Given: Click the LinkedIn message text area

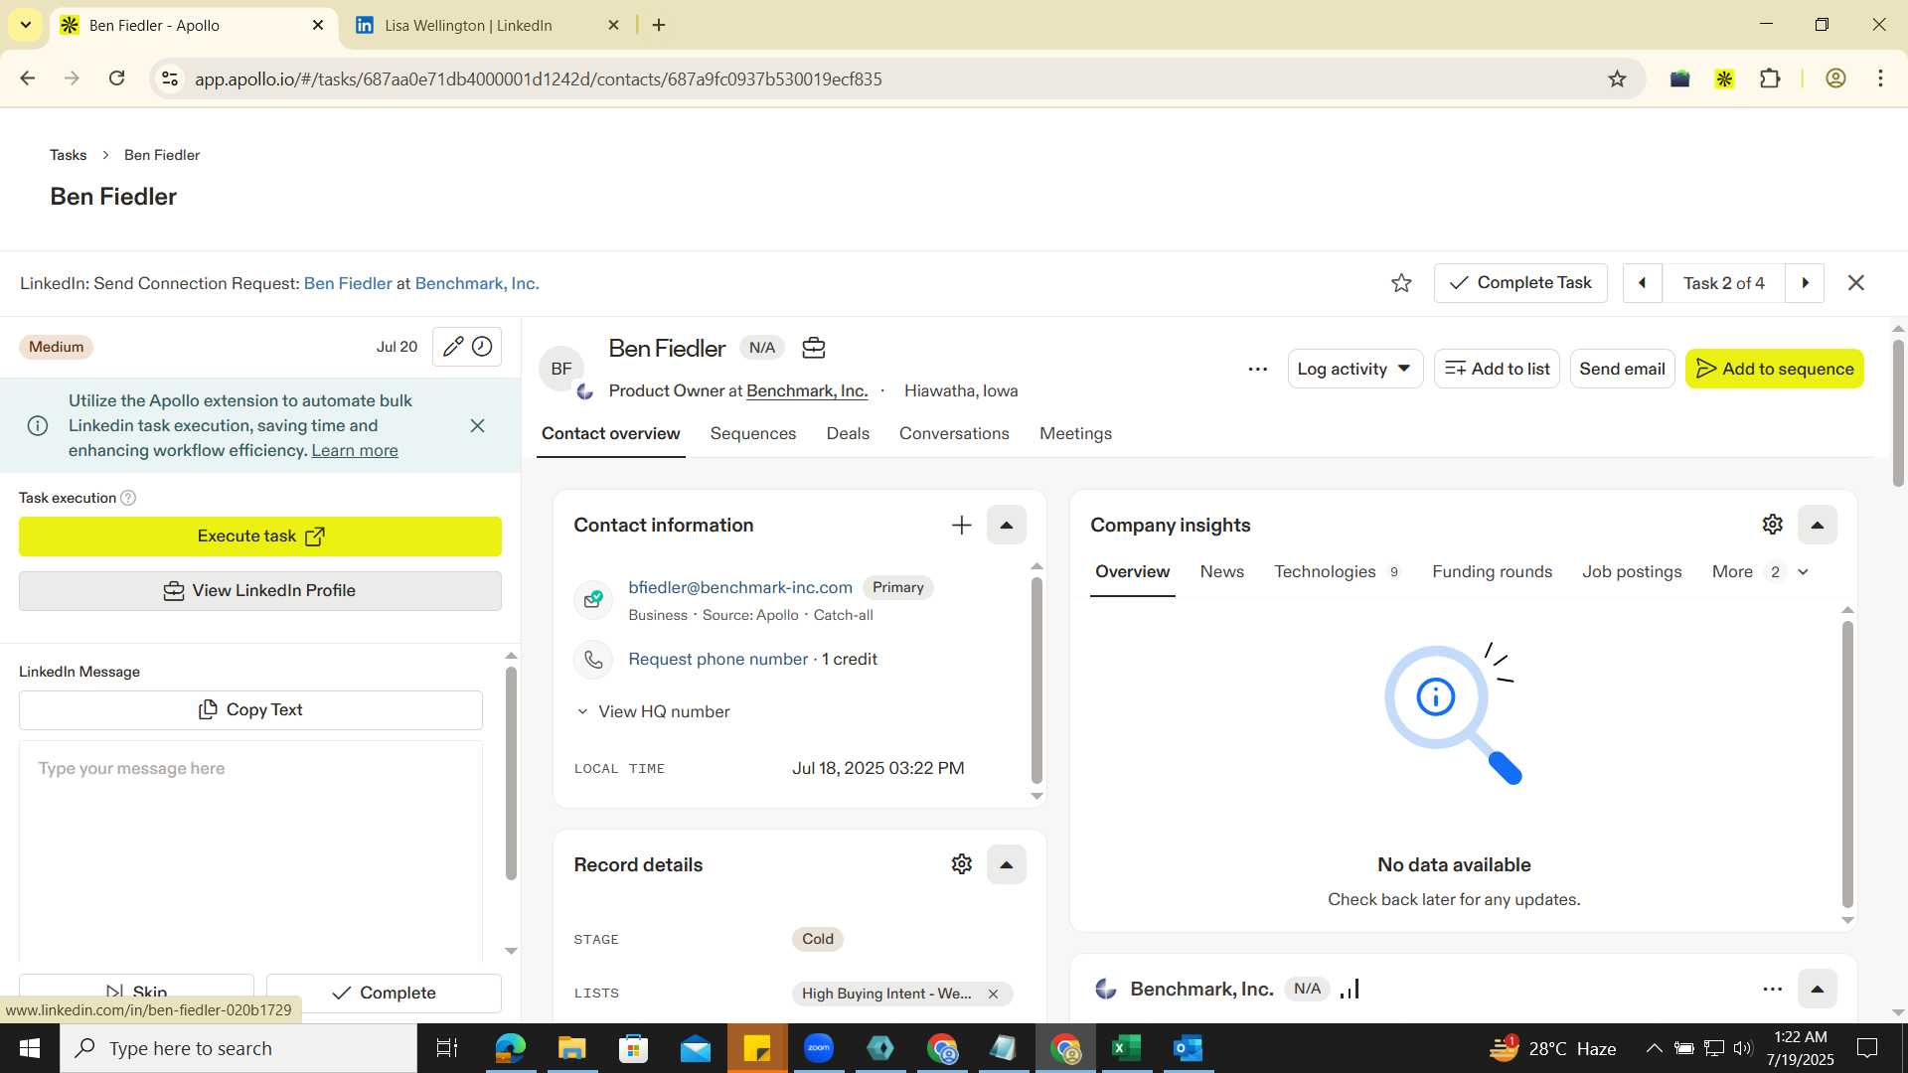Looking at the screenshot, I should click(250, 849).
